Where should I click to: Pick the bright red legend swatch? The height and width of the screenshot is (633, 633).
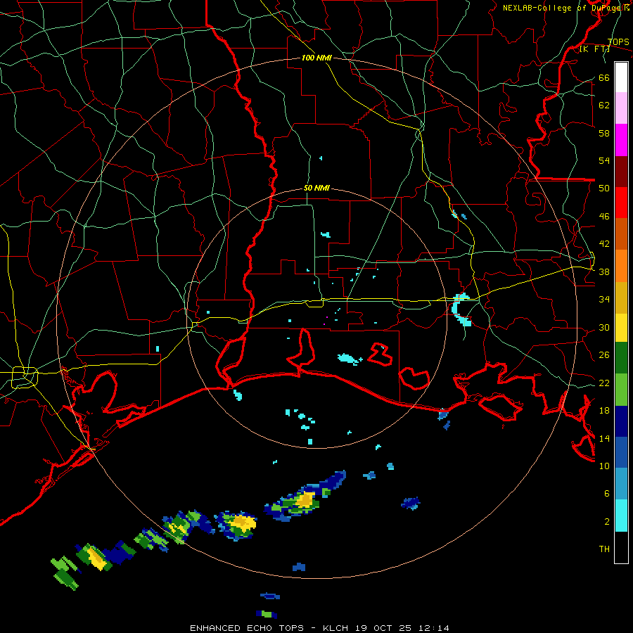click(621, 203)
